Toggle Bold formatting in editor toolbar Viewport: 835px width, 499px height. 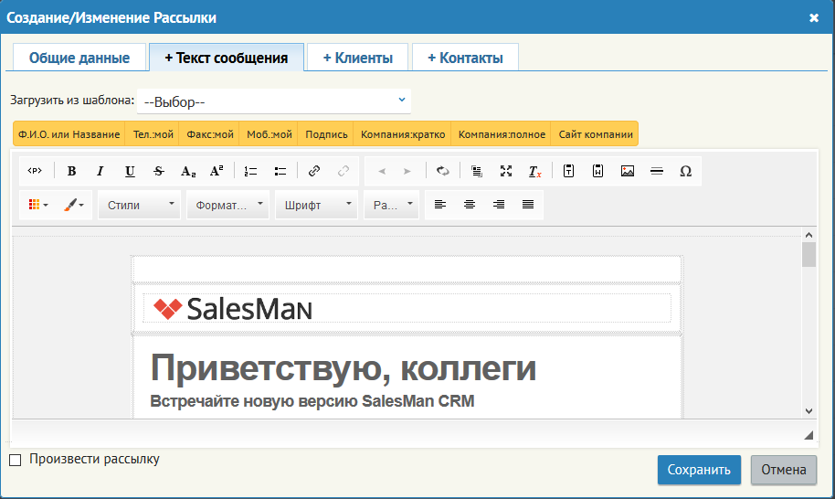[x=71, y=171]
